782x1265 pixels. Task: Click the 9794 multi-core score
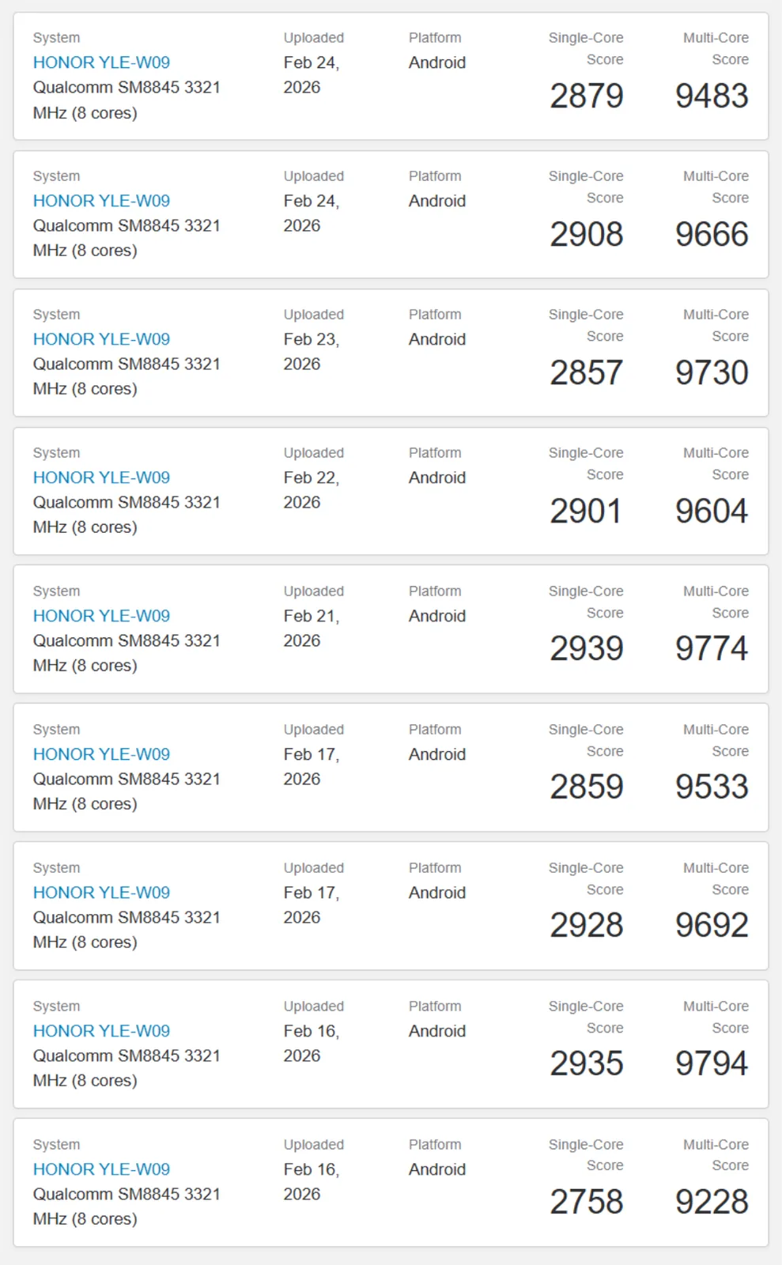click(x=711, y=1064)
